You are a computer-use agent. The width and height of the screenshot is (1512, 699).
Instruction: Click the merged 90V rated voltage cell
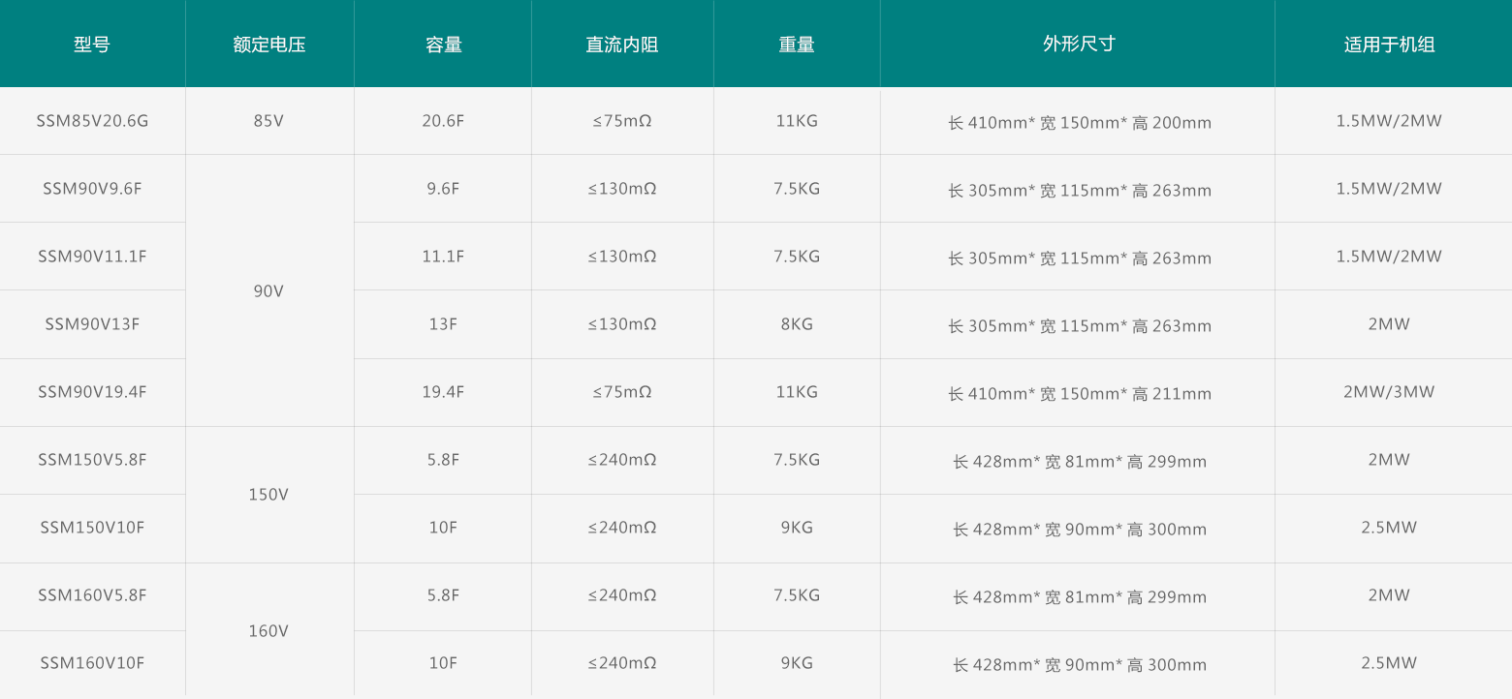tap(268, 291)
